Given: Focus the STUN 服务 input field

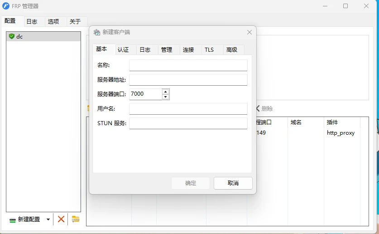Looking at the screenshot, I should [188, 123].
